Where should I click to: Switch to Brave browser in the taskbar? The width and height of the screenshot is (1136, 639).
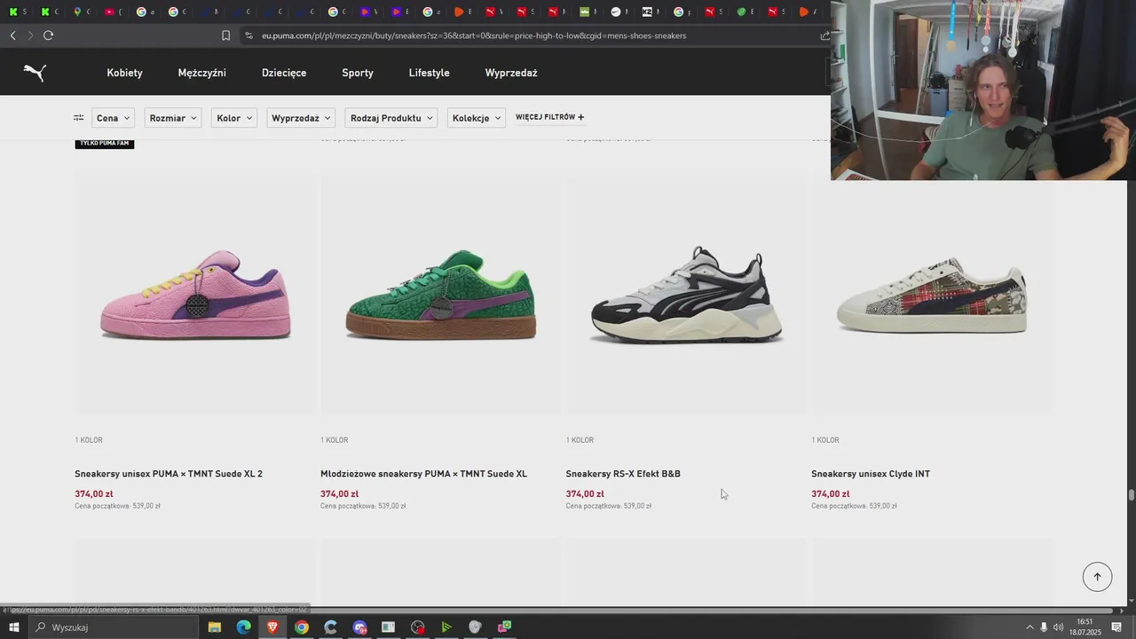tap(272, 627)
